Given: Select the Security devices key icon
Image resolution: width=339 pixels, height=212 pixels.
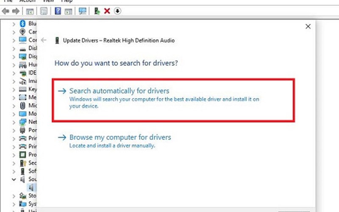Looking at the screenshot, I should [23, 163].
